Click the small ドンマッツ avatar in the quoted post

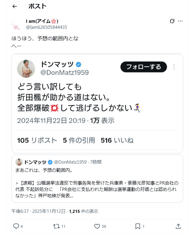point(19,162)
